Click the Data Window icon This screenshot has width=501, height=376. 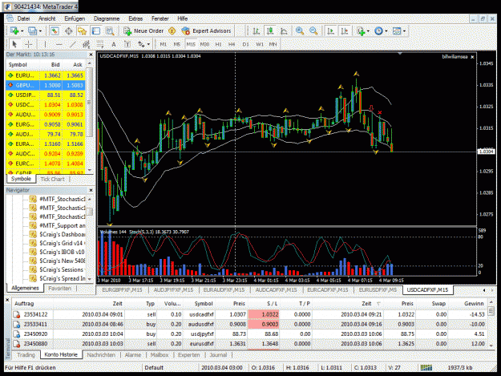tap(68, 31)
